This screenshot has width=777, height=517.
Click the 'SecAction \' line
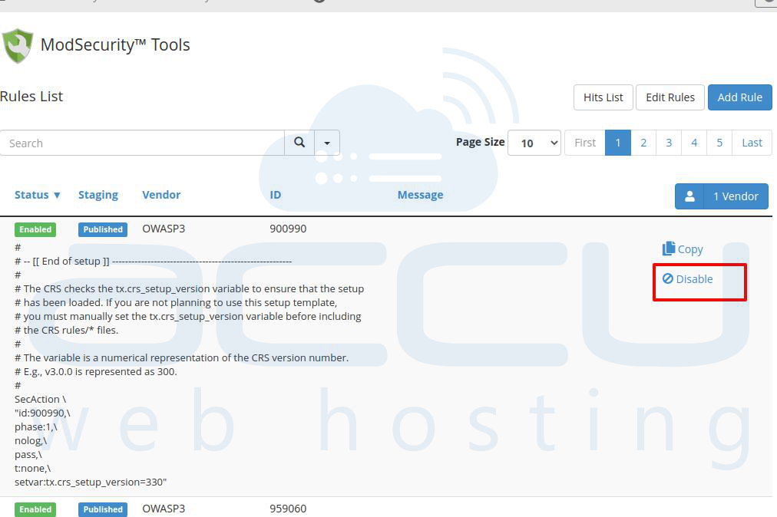click(x=40, y=399)
